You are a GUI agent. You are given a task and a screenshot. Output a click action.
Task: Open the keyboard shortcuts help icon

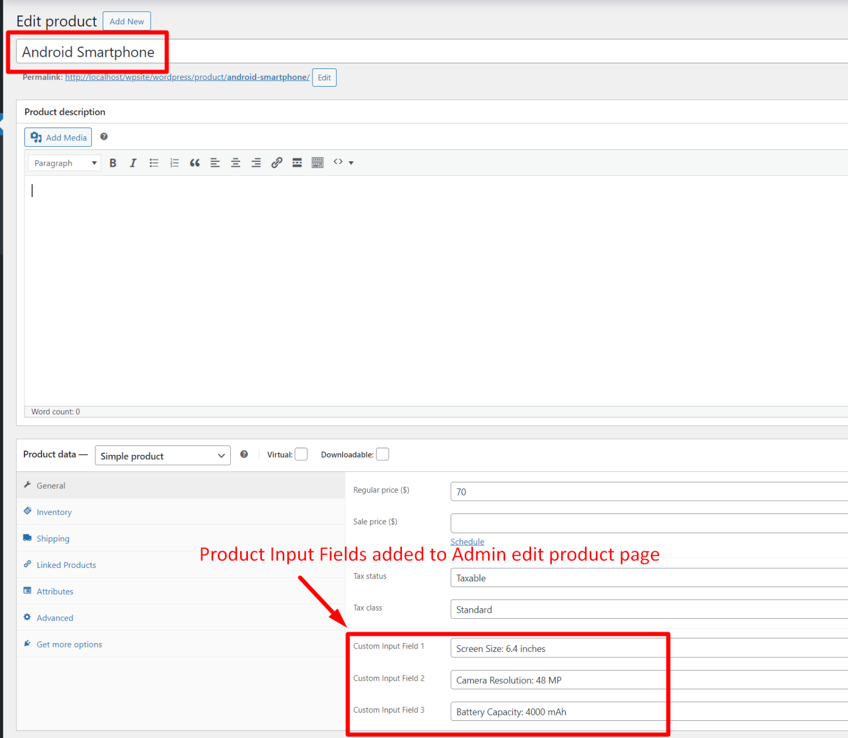[104, 136]
